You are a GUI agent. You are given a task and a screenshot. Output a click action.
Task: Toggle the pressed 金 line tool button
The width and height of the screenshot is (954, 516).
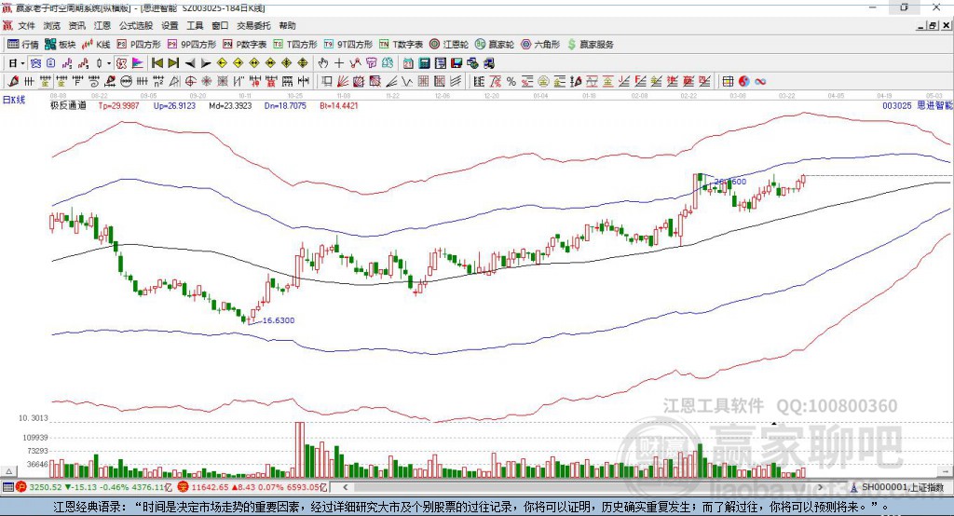coord(45,81)
